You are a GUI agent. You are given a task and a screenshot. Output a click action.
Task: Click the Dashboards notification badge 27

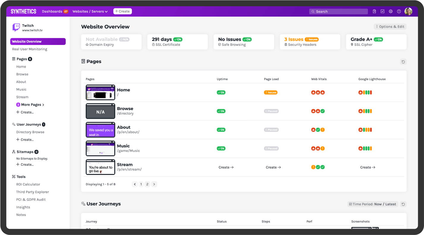click(x=66, y=11)
